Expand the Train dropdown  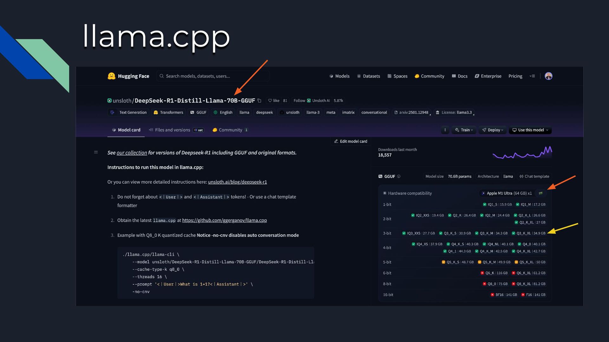(464, 130)
